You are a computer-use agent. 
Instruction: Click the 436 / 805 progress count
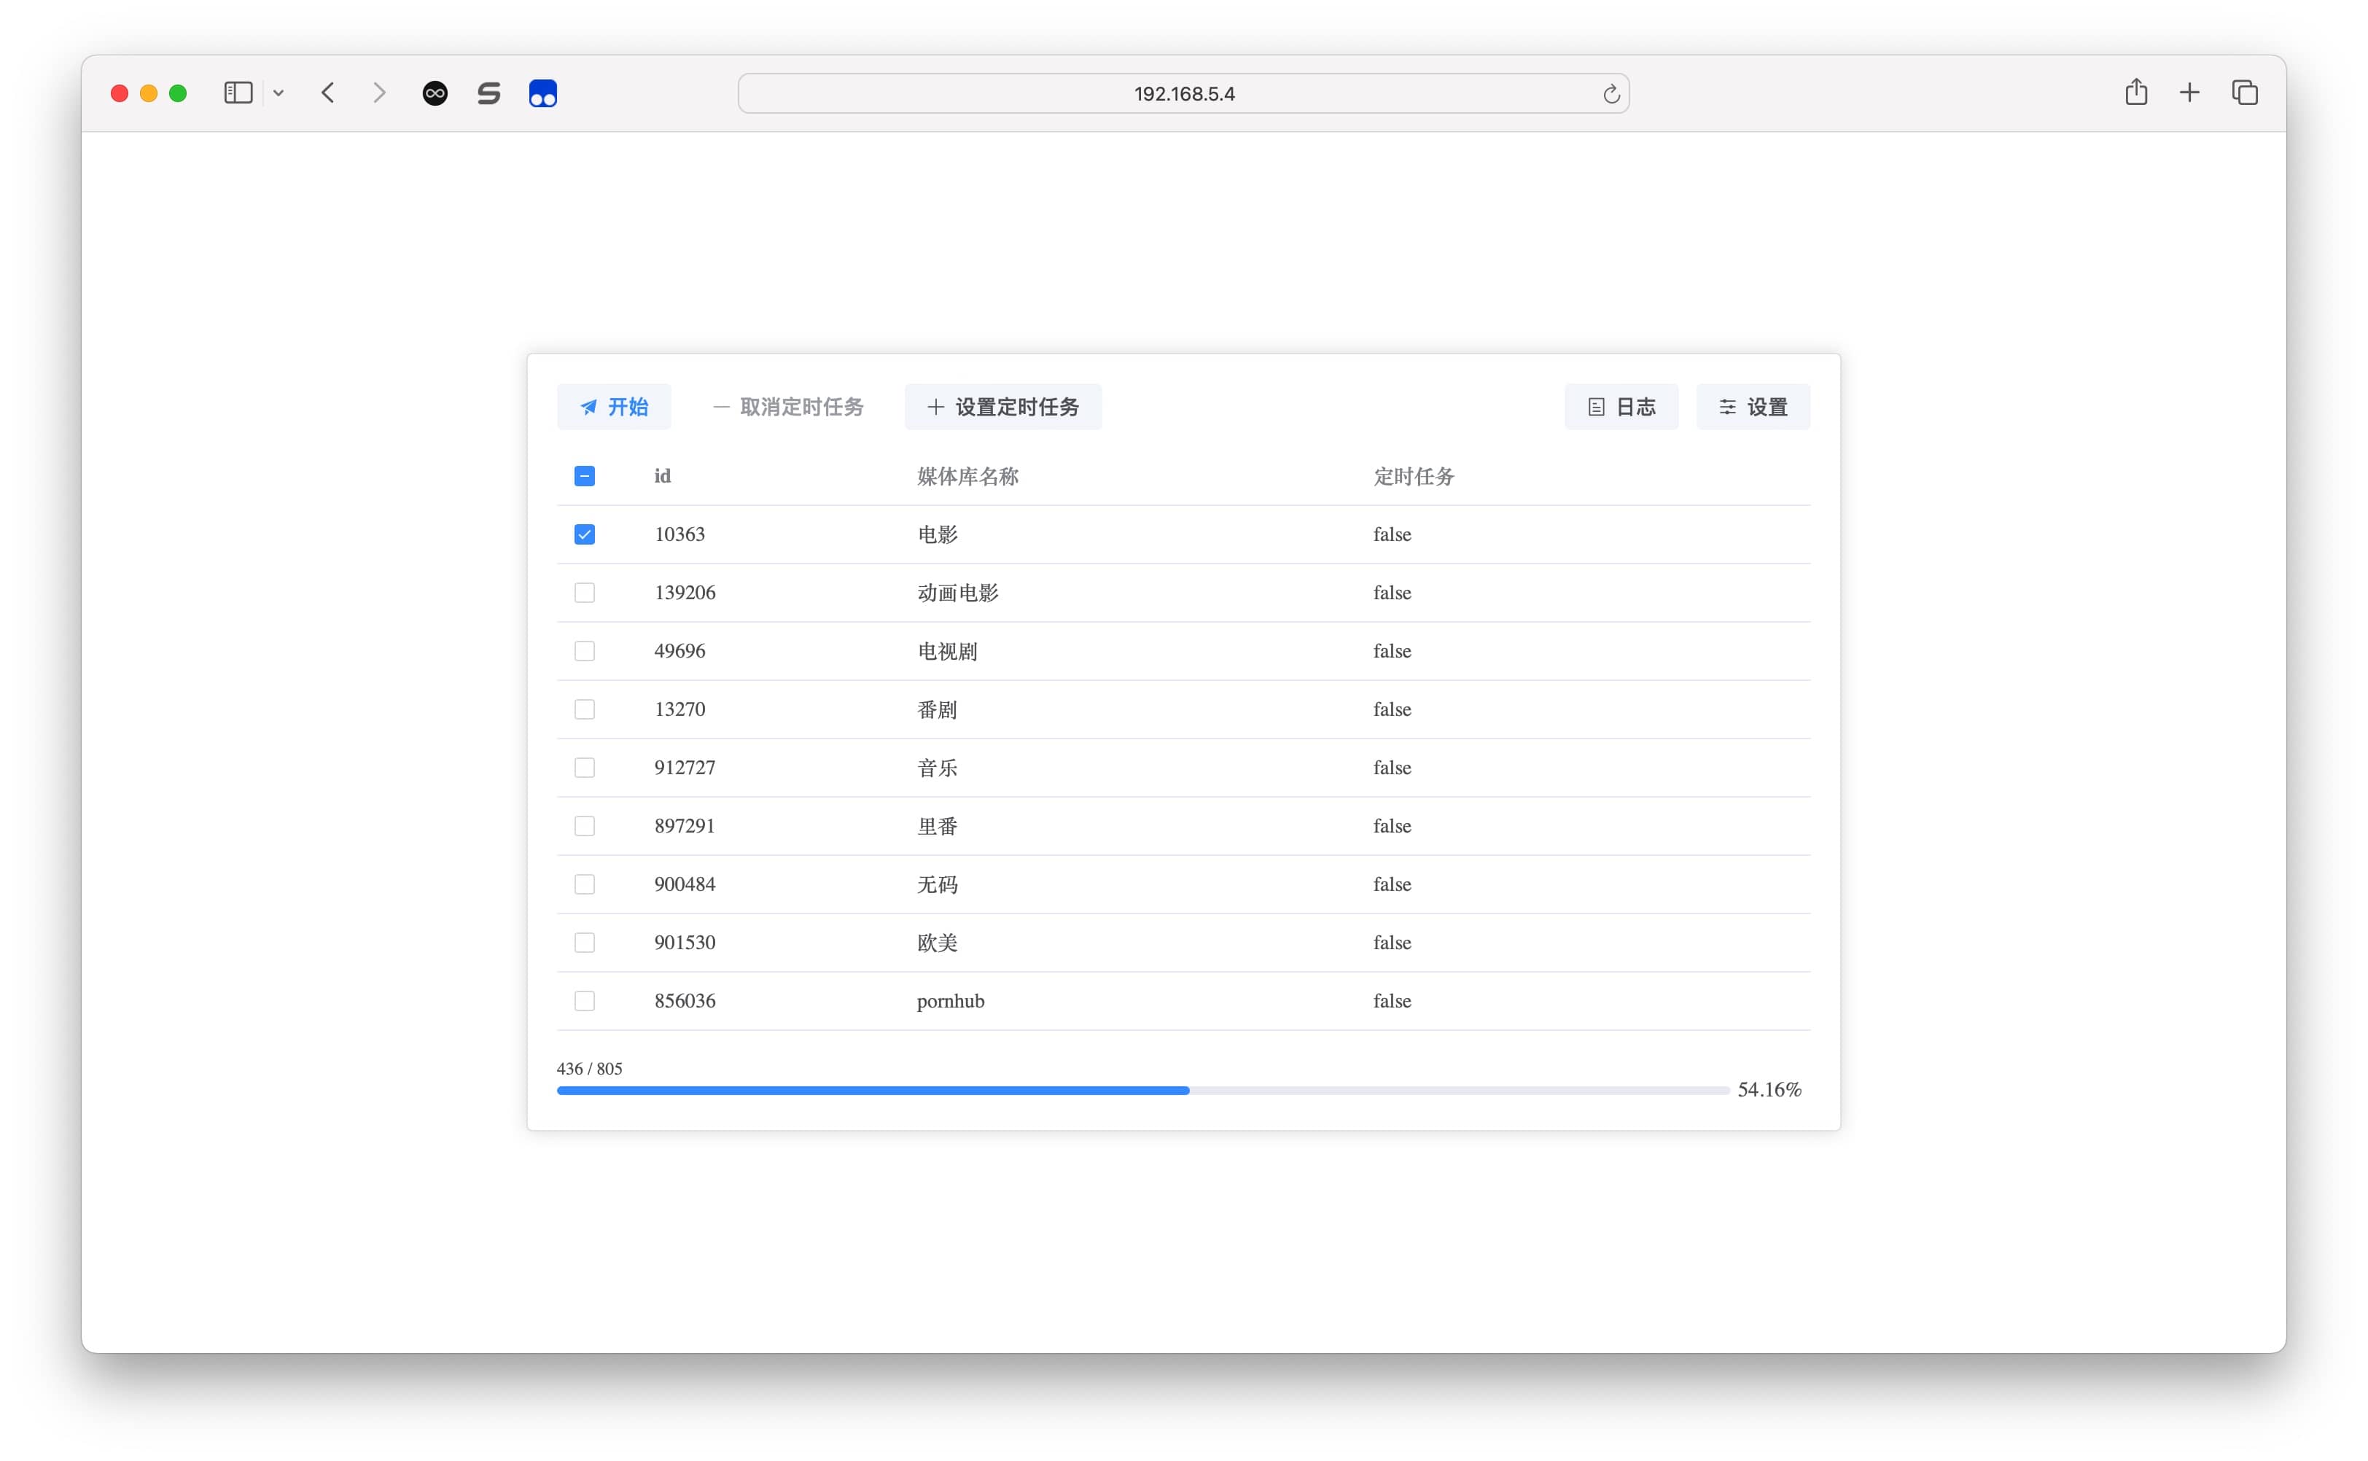(589, 1069)
